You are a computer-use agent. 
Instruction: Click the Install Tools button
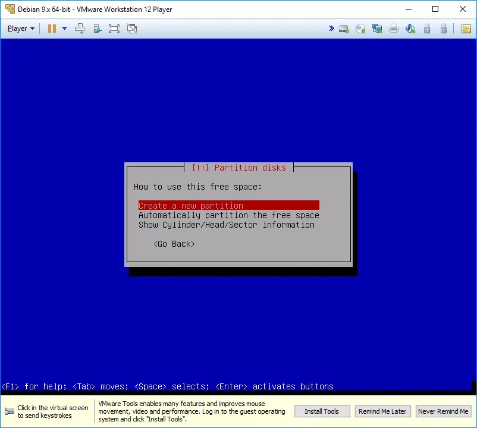pos(322,411)
